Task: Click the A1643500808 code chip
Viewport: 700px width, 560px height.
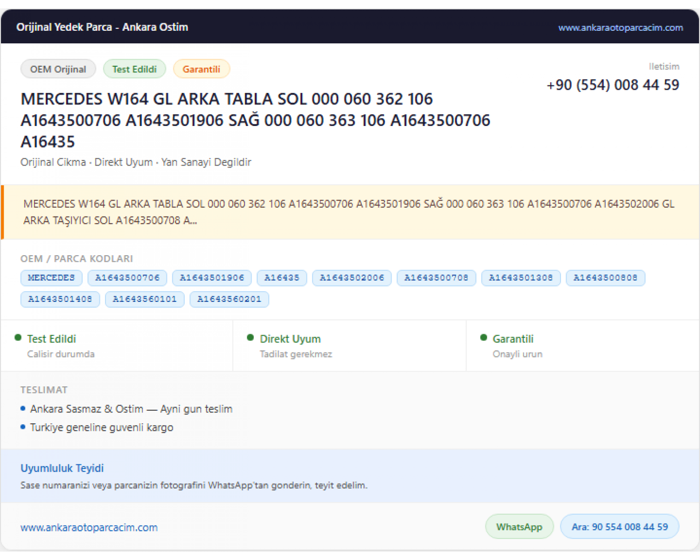Action: click(x=605, y=278)
